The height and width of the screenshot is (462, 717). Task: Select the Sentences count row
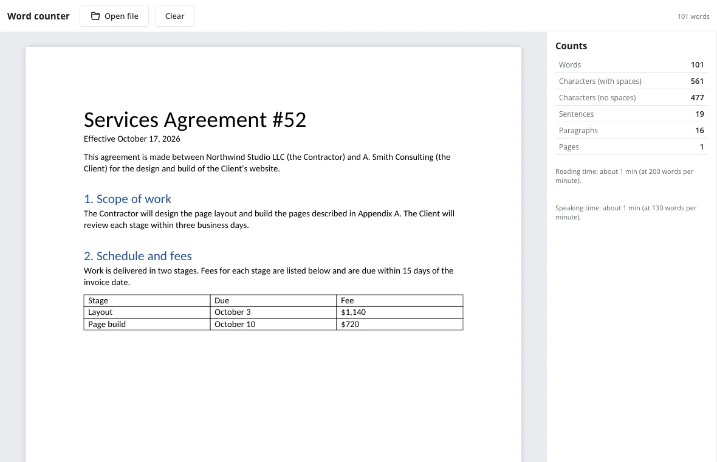[x=631, y=114]
